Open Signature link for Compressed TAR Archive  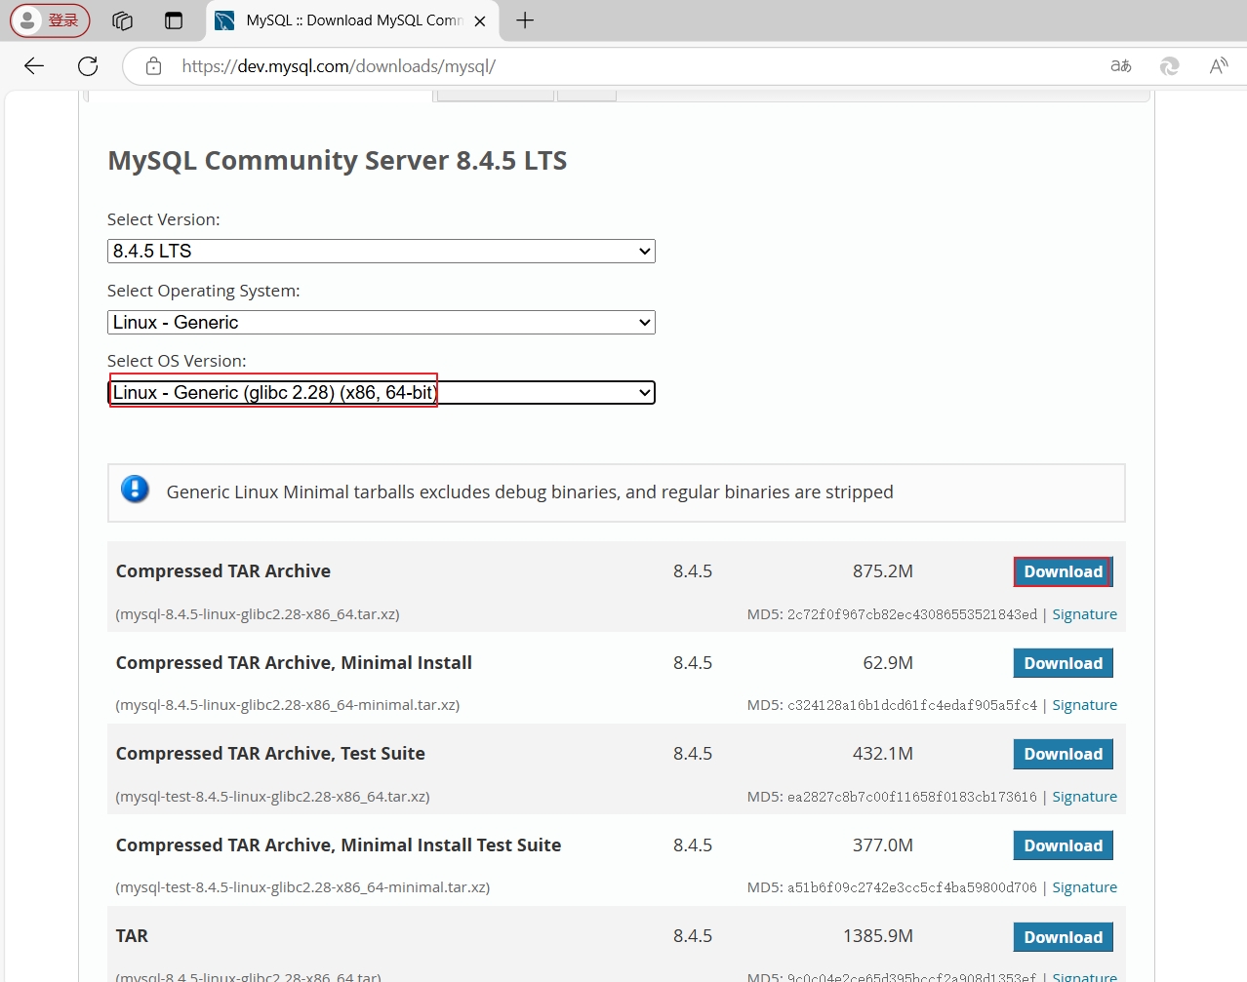click(1084, 614)
